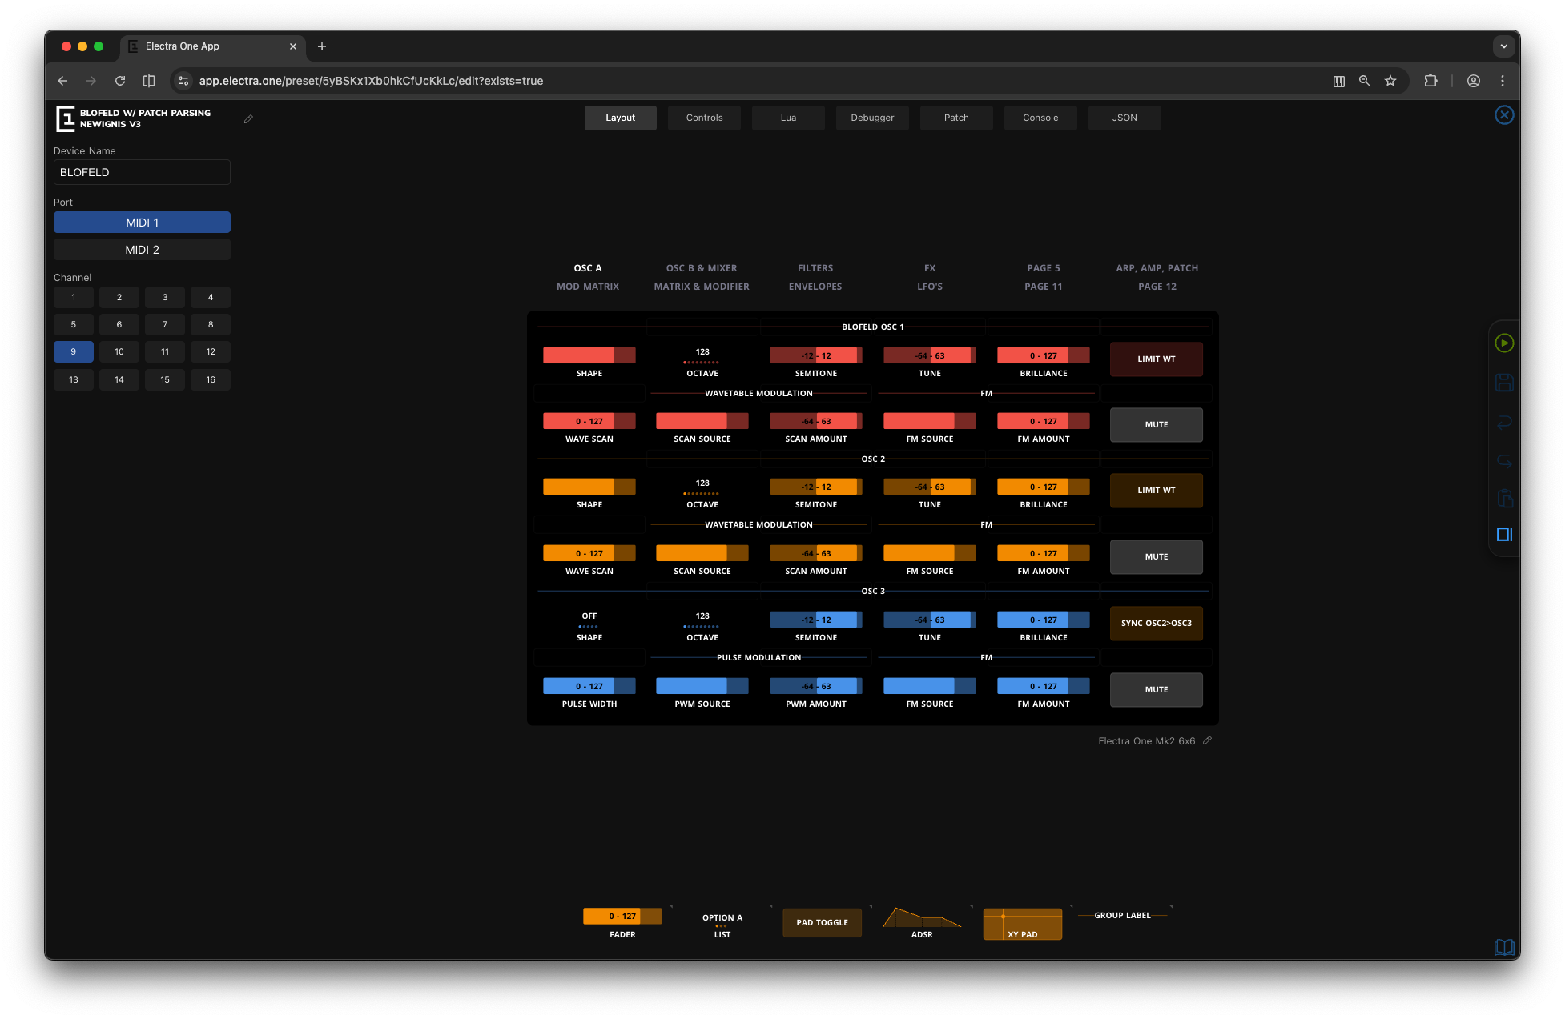Image resolution: width=1565 pixels, height=1019 pixels.
Task: Open browser extensions puzzle icon
Action: point(1430,81)
